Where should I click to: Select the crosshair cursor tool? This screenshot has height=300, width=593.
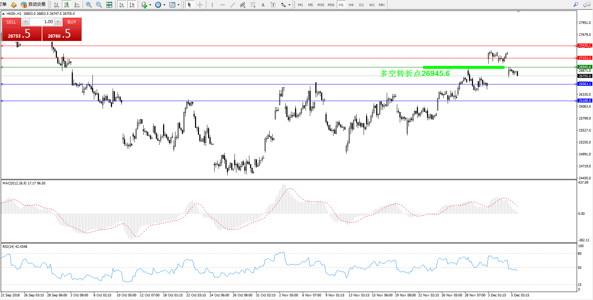click(x=200, y=5)
